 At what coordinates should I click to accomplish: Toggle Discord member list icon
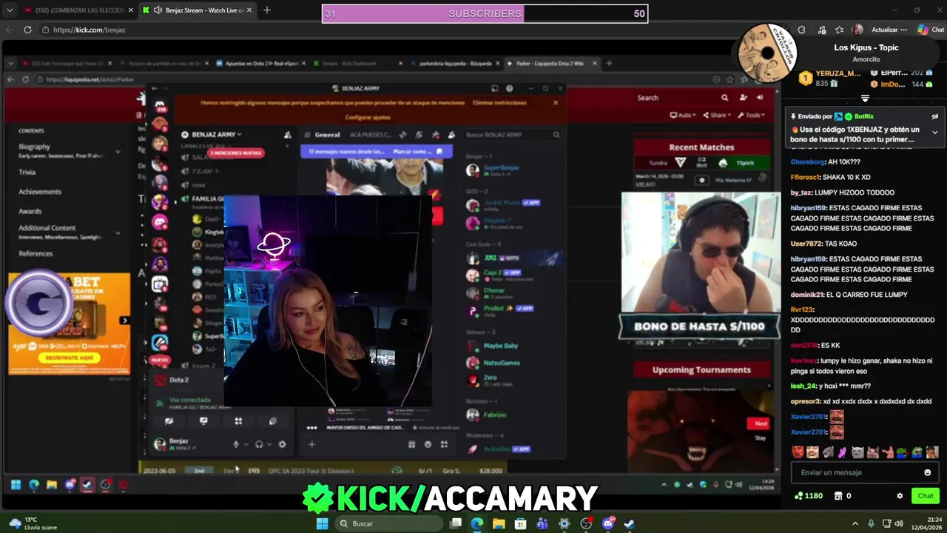(x=451, y=135)
